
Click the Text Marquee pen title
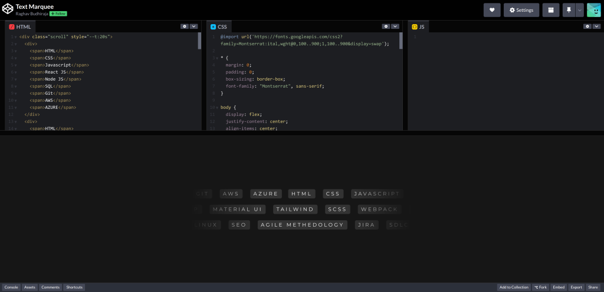point(35,6)
